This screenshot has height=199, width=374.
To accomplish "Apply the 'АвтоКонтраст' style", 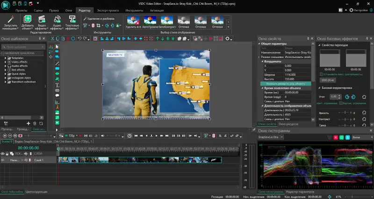I will (x=167, y=22).
